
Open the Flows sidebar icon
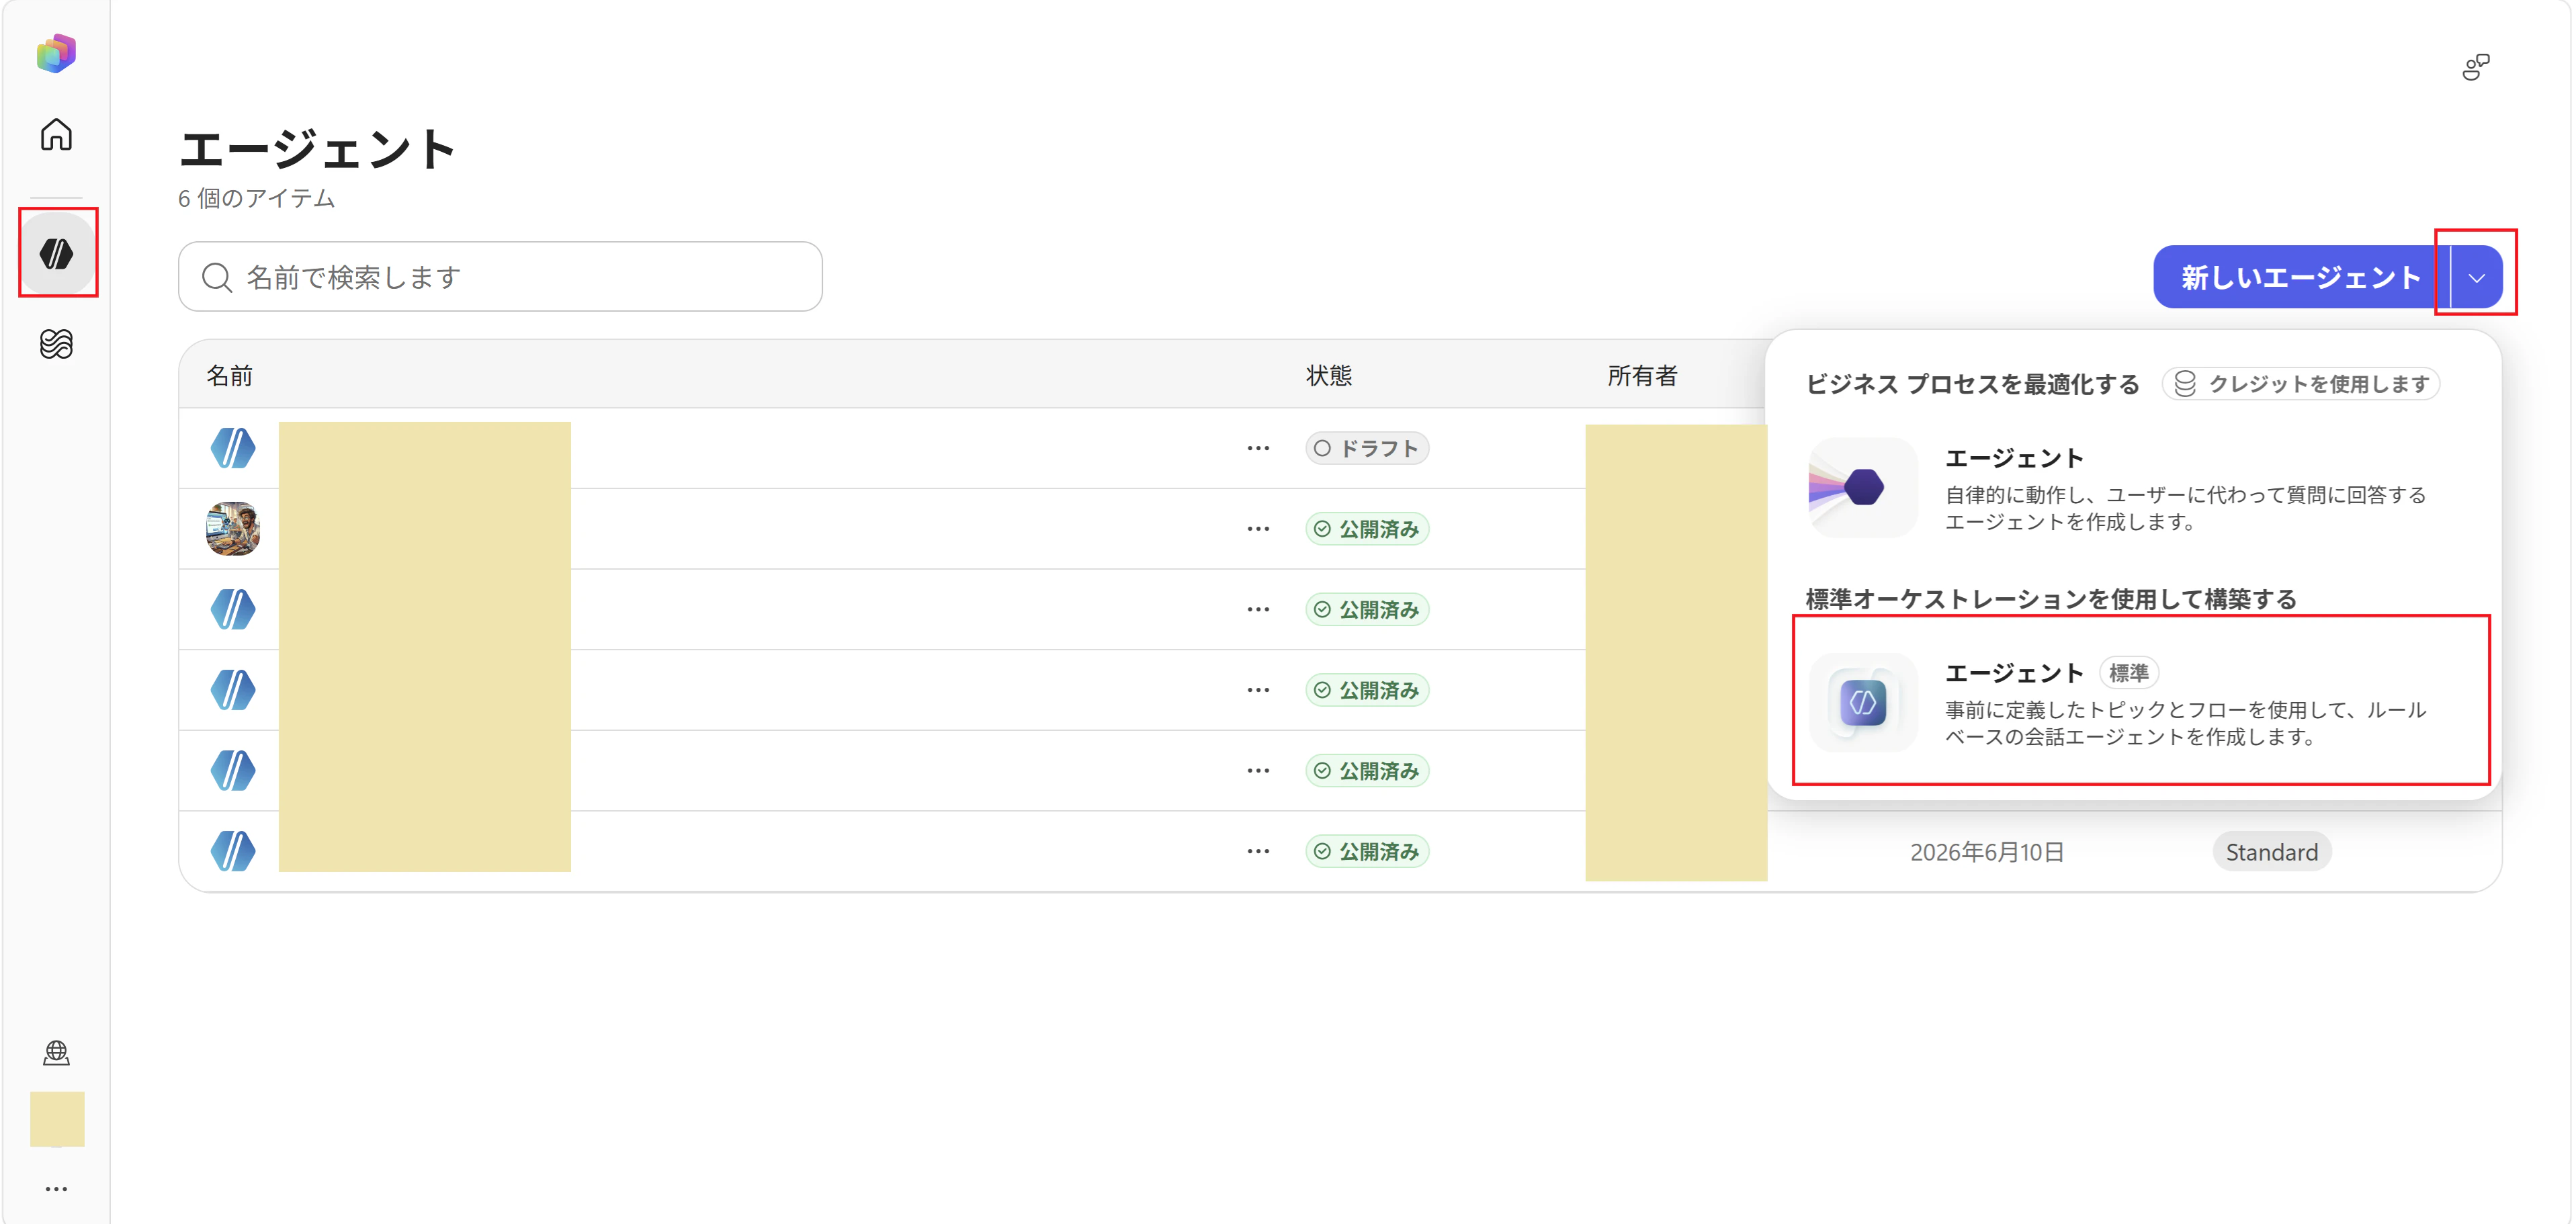click(56, 344)
